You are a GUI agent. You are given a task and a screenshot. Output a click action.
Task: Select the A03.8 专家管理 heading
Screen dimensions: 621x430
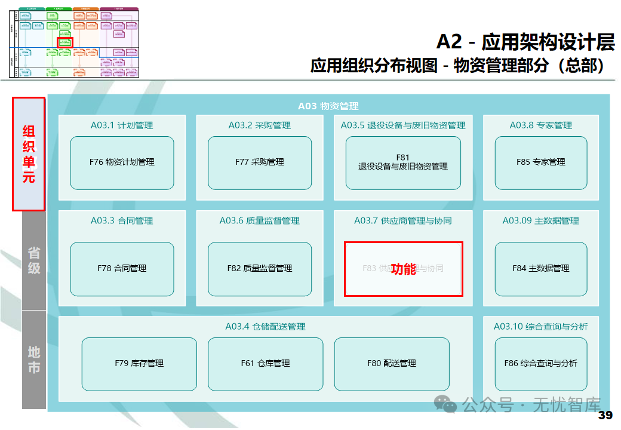[x=541, y=125]
